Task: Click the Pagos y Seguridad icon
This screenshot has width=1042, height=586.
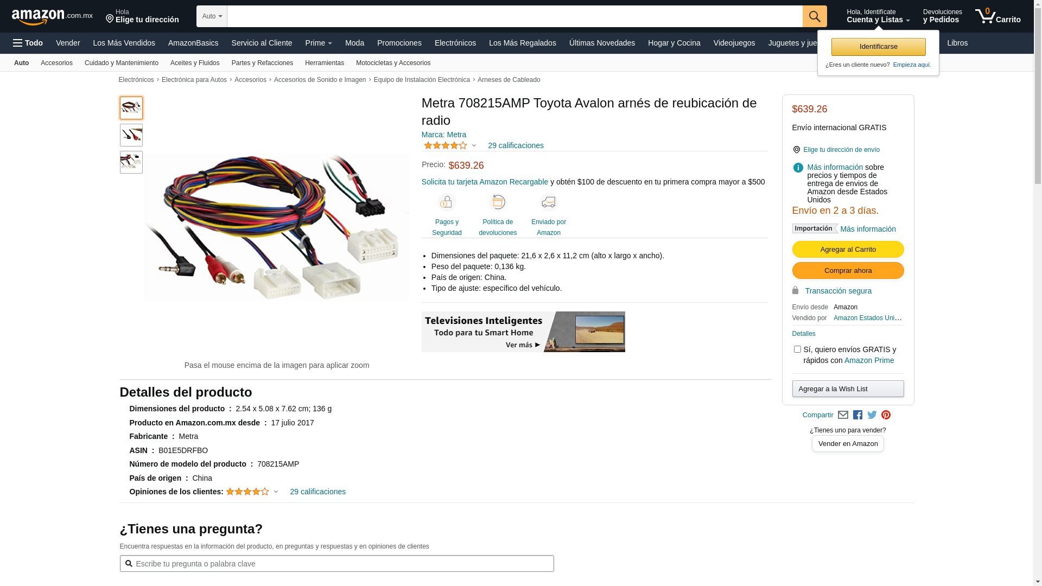Action: [x=447, y=202]
